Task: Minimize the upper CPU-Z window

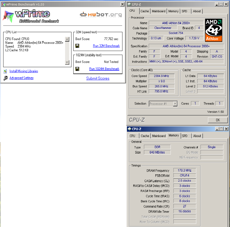Action: tap(217, 5)
